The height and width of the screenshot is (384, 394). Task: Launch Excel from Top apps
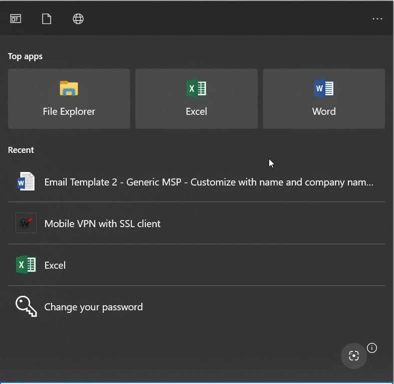click(196, 99)
